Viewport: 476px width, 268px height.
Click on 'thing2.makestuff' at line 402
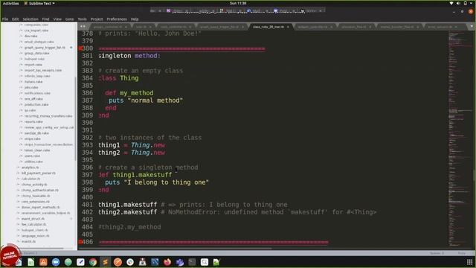coord(127,212)
